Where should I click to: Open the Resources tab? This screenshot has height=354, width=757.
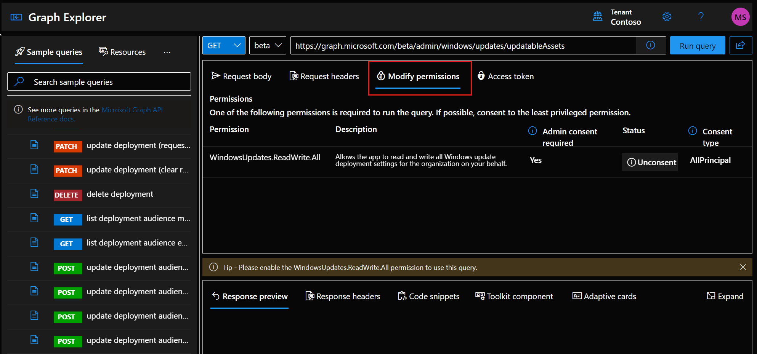(x=122, y=52)
